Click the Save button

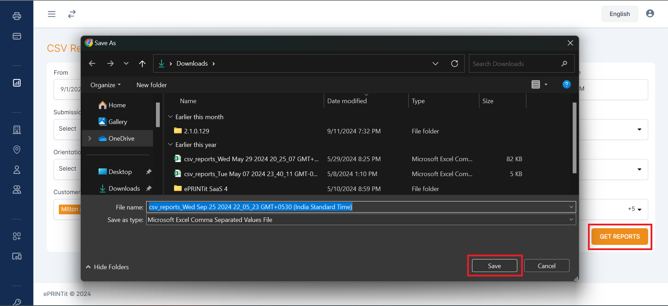click(494, 266)
